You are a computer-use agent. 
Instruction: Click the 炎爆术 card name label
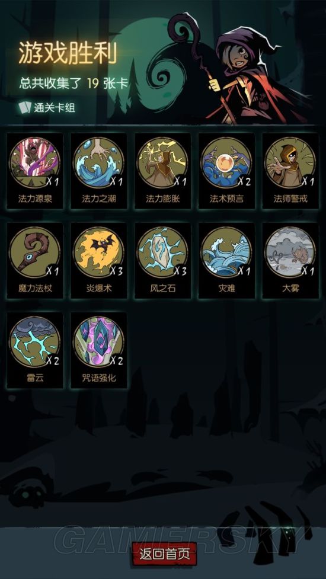99,289
